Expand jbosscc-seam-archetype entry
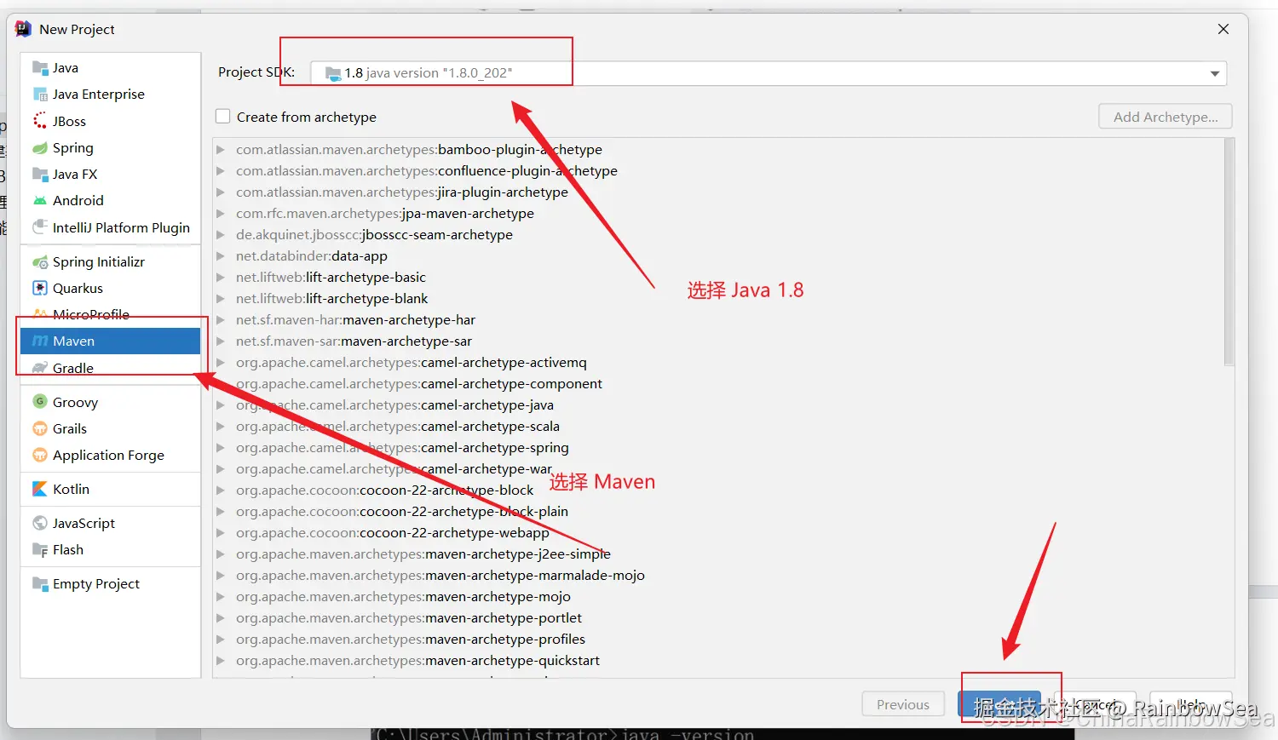This screenshot has width=1278, height=740. 221,235
